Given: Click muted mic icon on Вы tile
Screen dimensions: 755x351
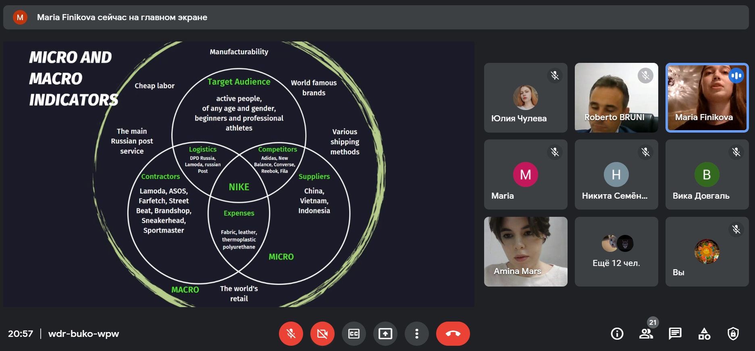Looking at the screenshot, I should [x=736, y=229].
